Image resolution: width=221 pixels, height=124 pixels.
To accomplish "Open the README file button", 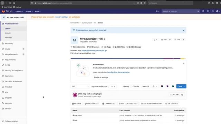I will click(77, 104).
